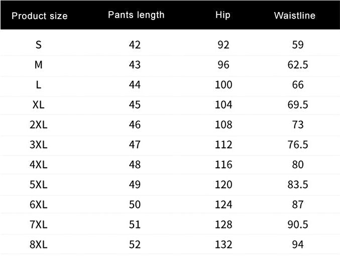Image resolution: width=340 pixels, height=260 pixels.
Task: Select hip measurement 104
Action: (x=223, y=105)
